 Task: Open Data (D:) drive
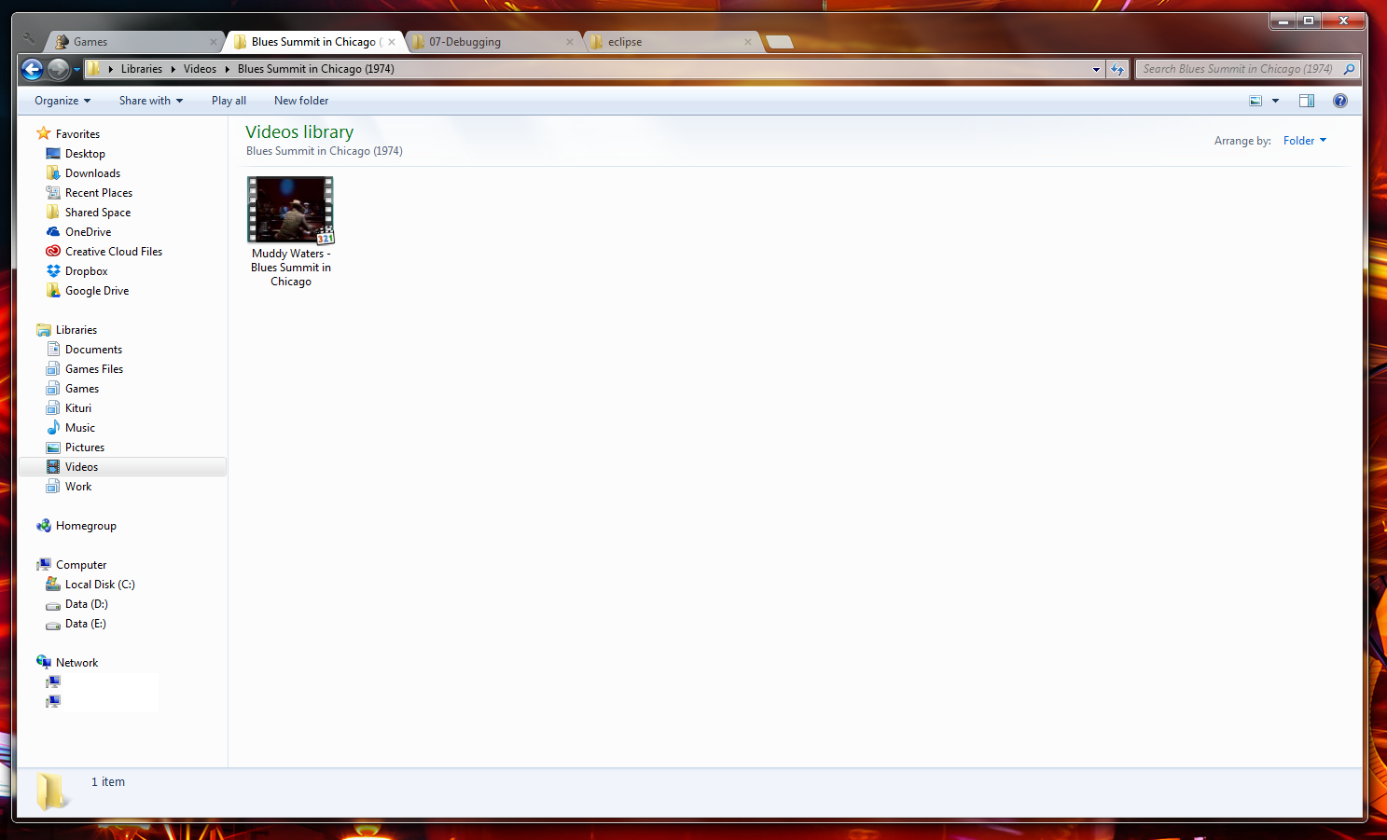(x=87, y=604)
